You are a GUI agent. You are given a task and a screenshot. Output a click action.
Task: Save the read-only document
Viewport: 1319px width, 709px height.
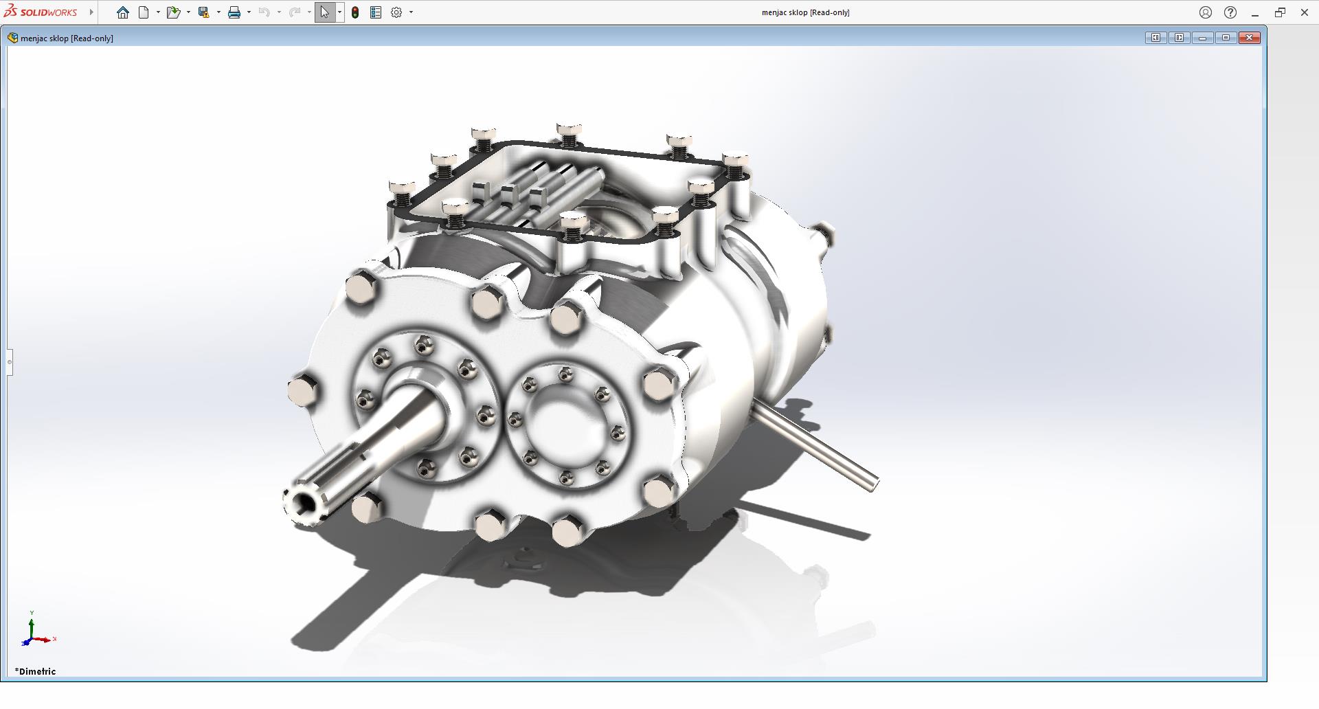tap(203, 12)
